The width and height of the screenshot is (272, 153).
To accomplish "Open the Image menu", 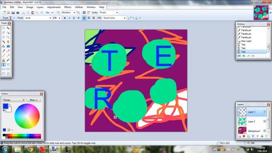I will [x=30, y=7].
